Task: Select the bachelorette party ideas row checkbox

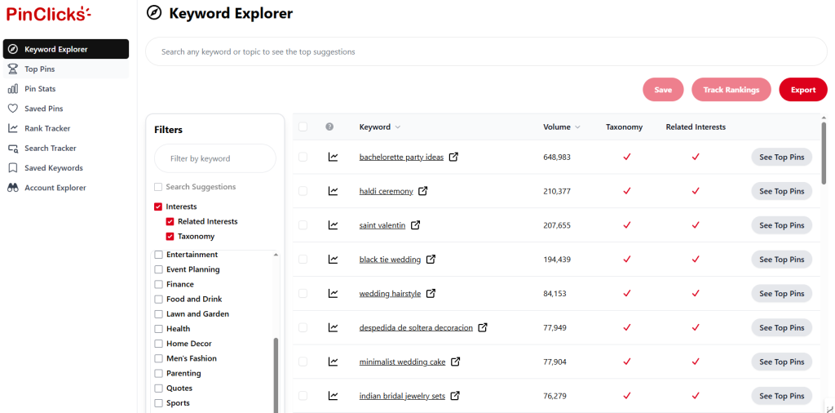Action: 303,158
